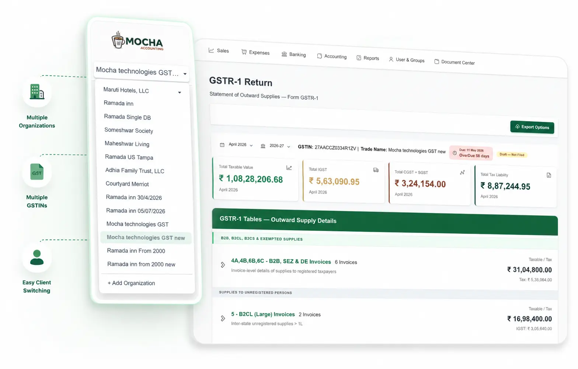Viewport: 578px width, 369px height.
Task: Click the truck icon on Total IGST card
Action: click(x=376, y=170)
